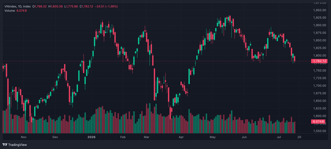This screenshot has height=149, width=331.
Task: Click the Feb label on time axis
Action: tap(123, 137)
